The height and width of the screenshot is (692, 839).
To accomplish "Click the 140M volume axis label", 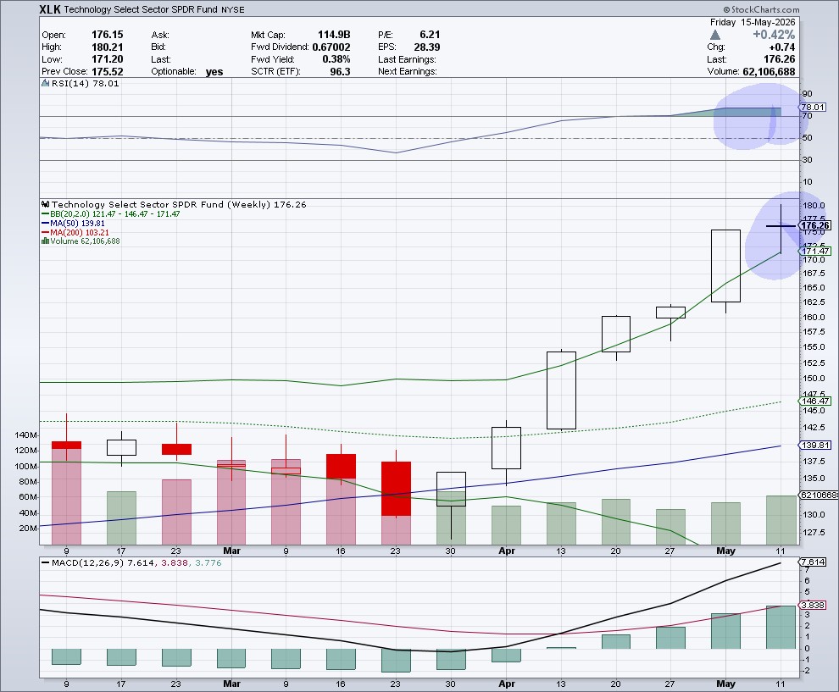I will coord(25,435).
